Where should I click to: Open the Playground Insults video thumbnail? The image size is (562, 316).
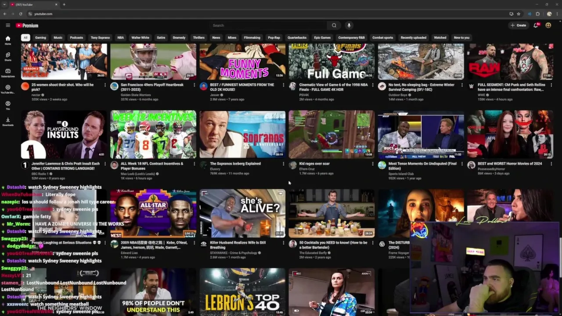click(64, 134)
